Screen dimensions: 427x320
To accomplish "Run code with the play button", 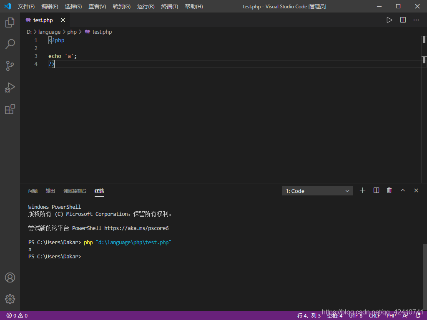I will coord(389,20).
